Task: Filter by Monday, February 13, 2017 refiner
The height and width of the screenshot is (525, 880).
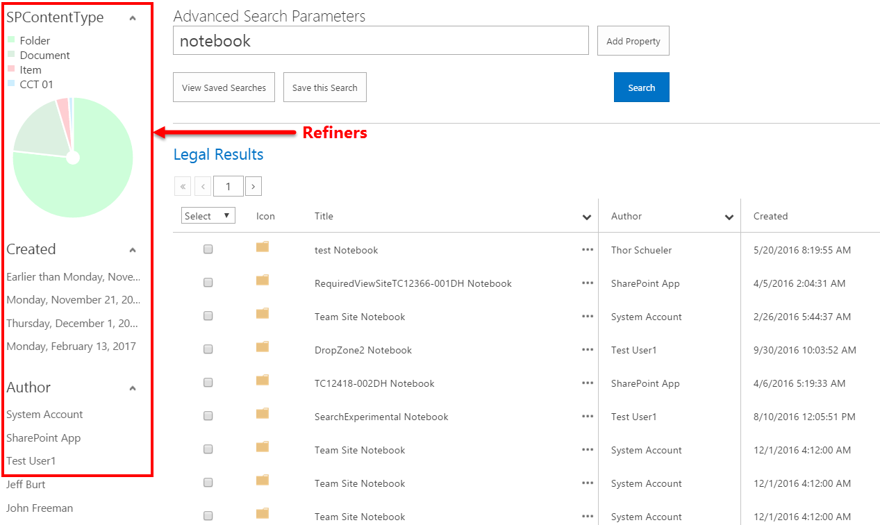Action: coord(71,346)
